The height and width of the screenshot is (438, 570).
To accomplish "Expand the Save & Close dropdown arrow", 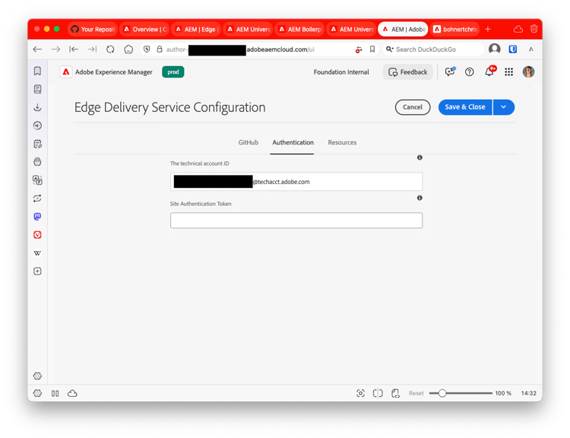I will [504, 107].
